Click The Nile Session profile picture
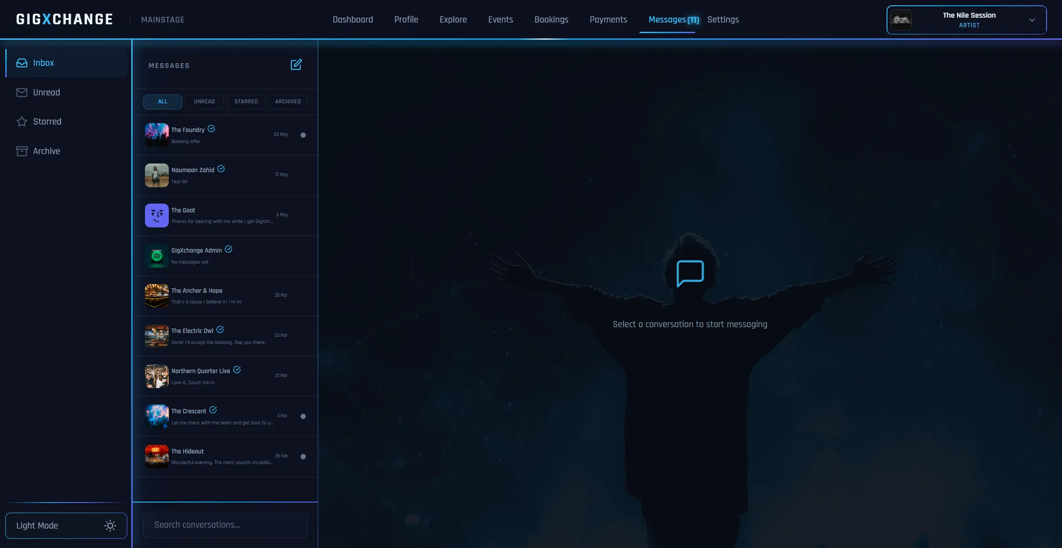The width and height of the screenshot is (1062, 548). coord(901,20)
